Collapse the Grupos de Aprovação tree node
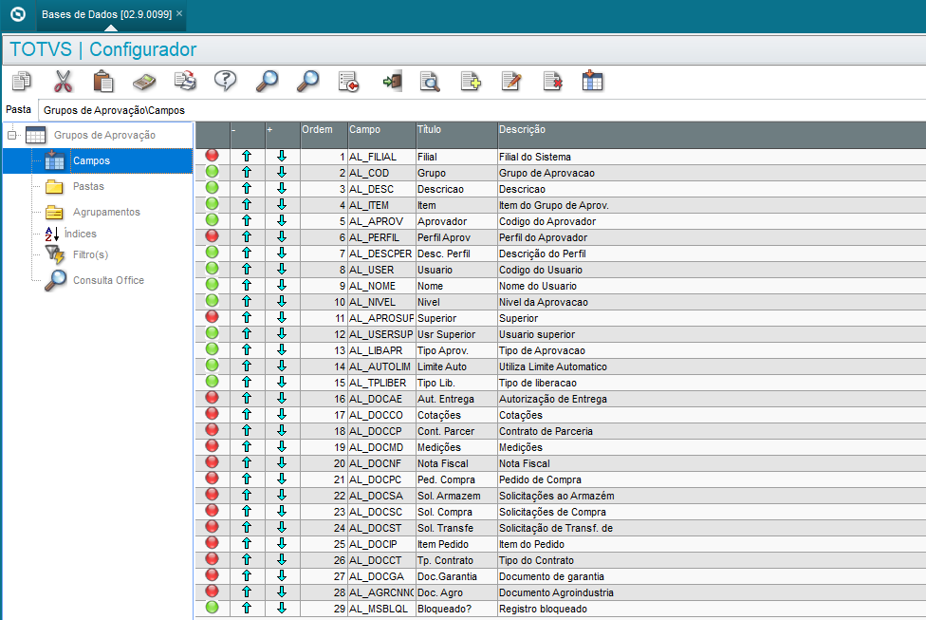 (11, 136)
